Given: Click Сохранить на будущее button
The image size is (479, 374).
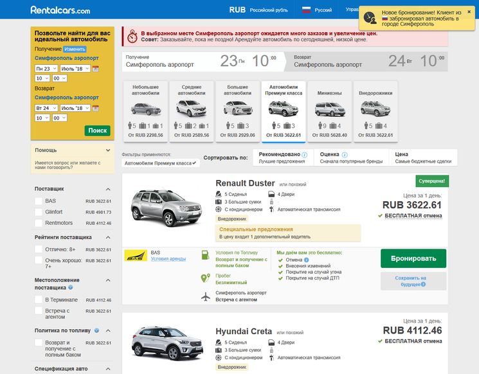Looking at the screenshot, I should (413, 281).
